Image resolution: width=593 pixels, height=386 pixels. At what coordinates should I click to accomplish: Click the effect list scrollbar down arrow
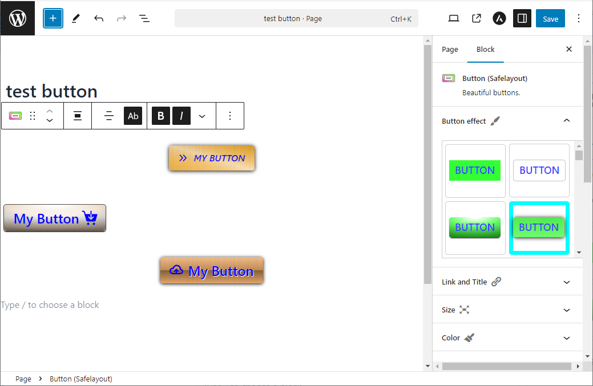pos(579,253)
